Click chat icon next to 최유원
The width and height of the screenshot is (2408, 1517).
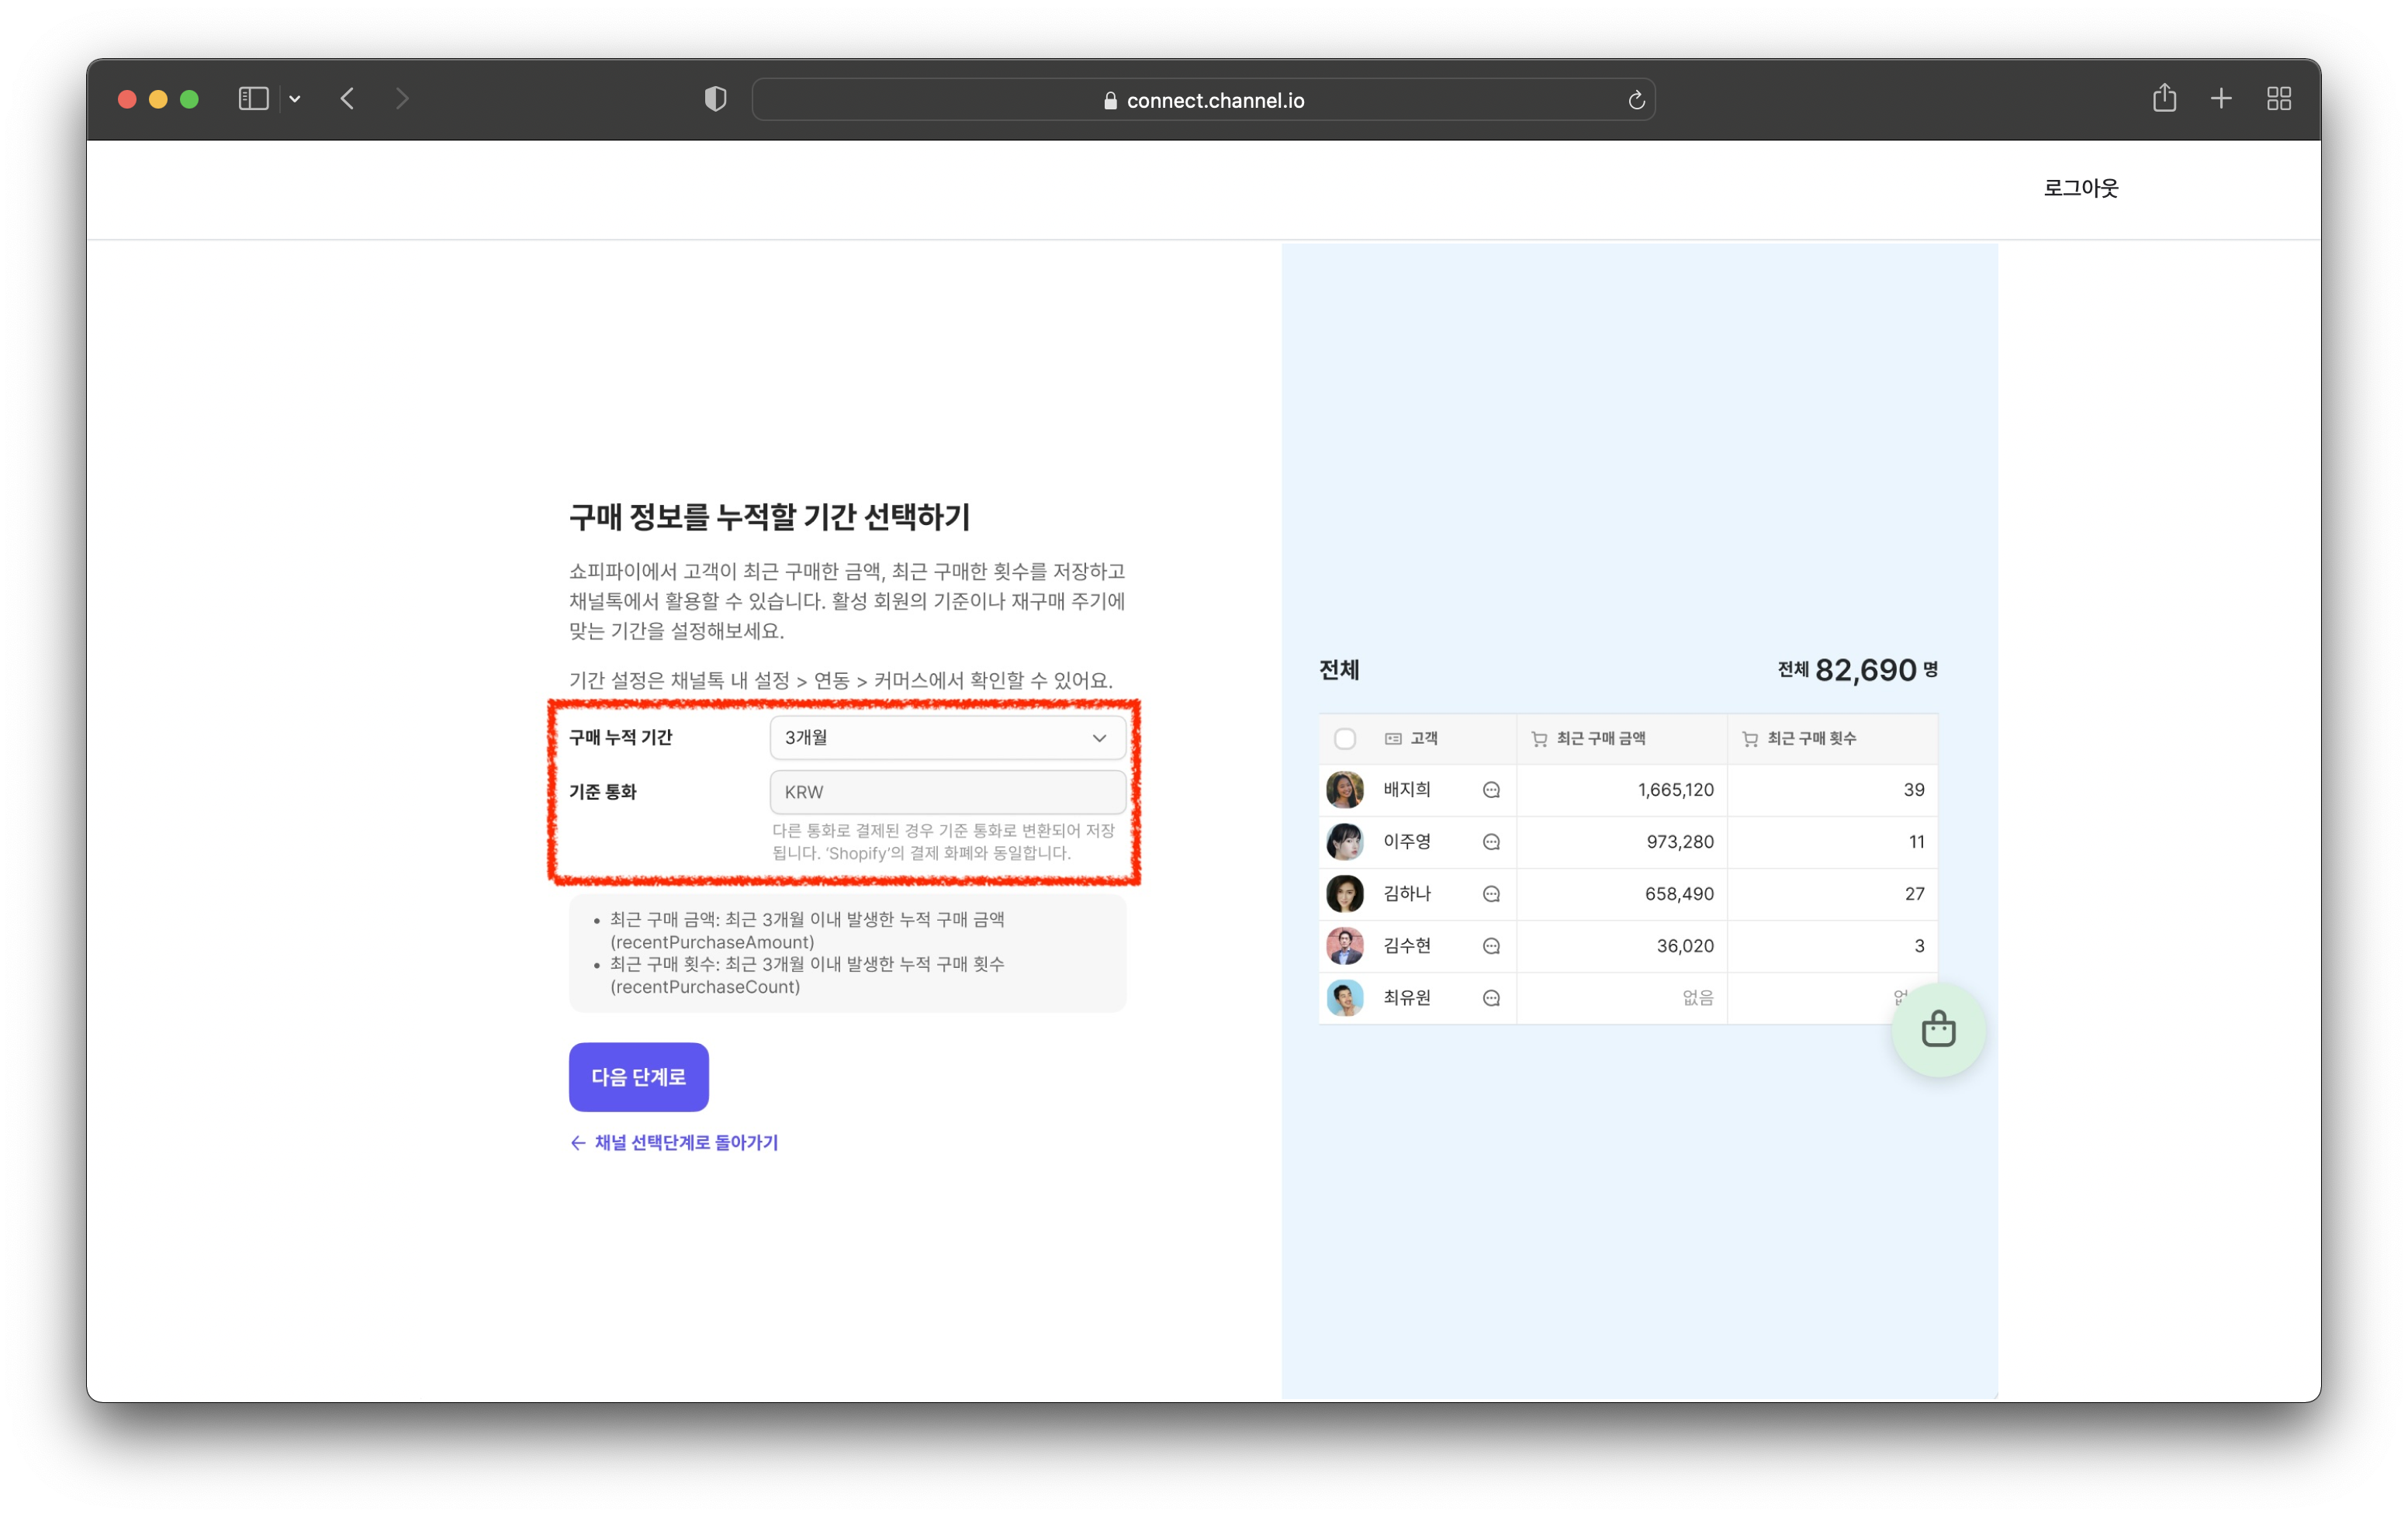pos(1490,998)
